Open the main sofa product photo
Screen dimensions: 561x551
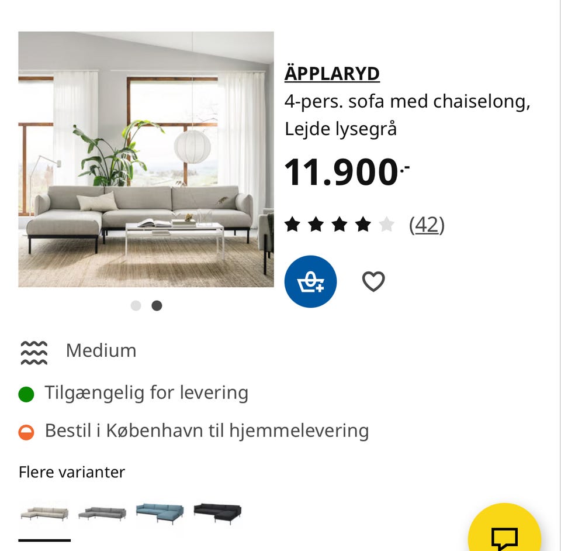(146, 159)
